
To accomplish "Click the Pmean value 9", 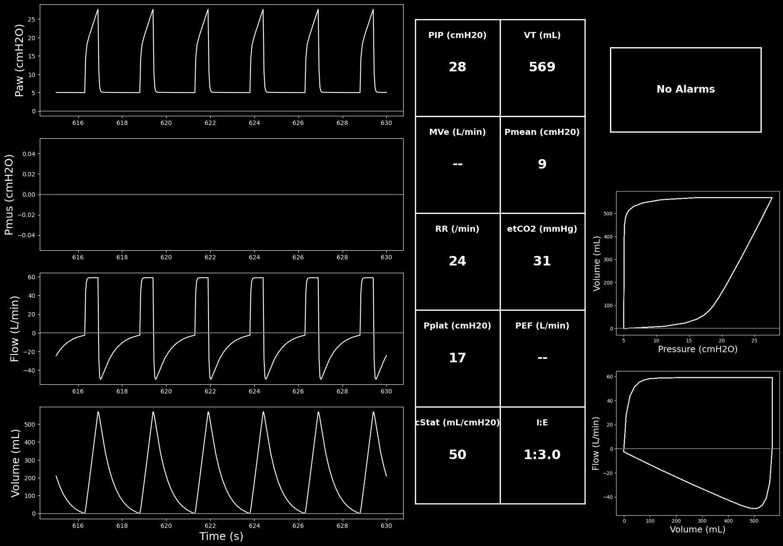I will click(x=542, y=164).
